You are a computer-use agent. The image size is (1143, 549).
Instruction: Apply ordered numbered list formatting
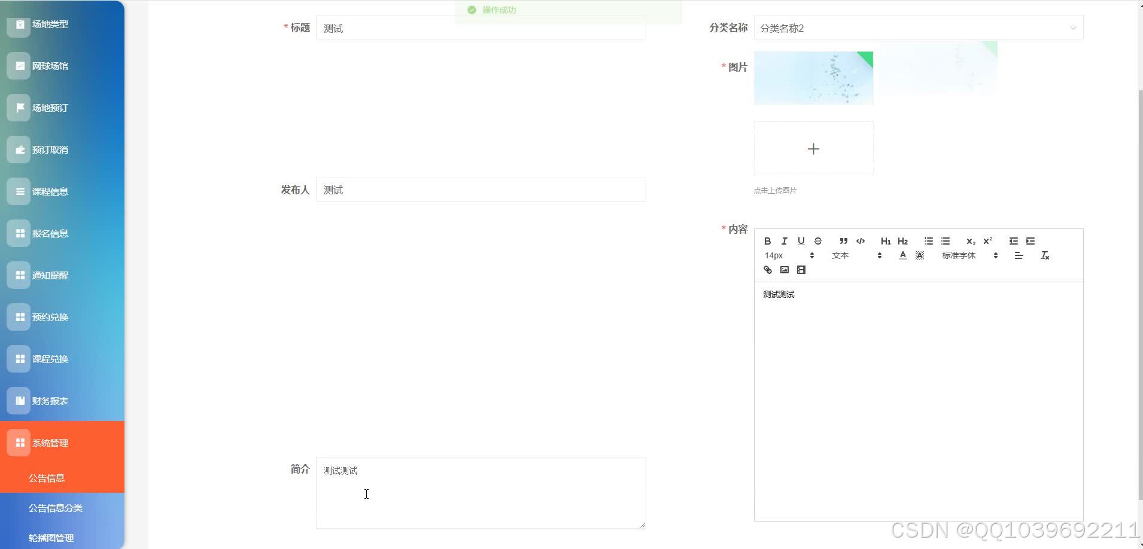[x=928, y=241]
